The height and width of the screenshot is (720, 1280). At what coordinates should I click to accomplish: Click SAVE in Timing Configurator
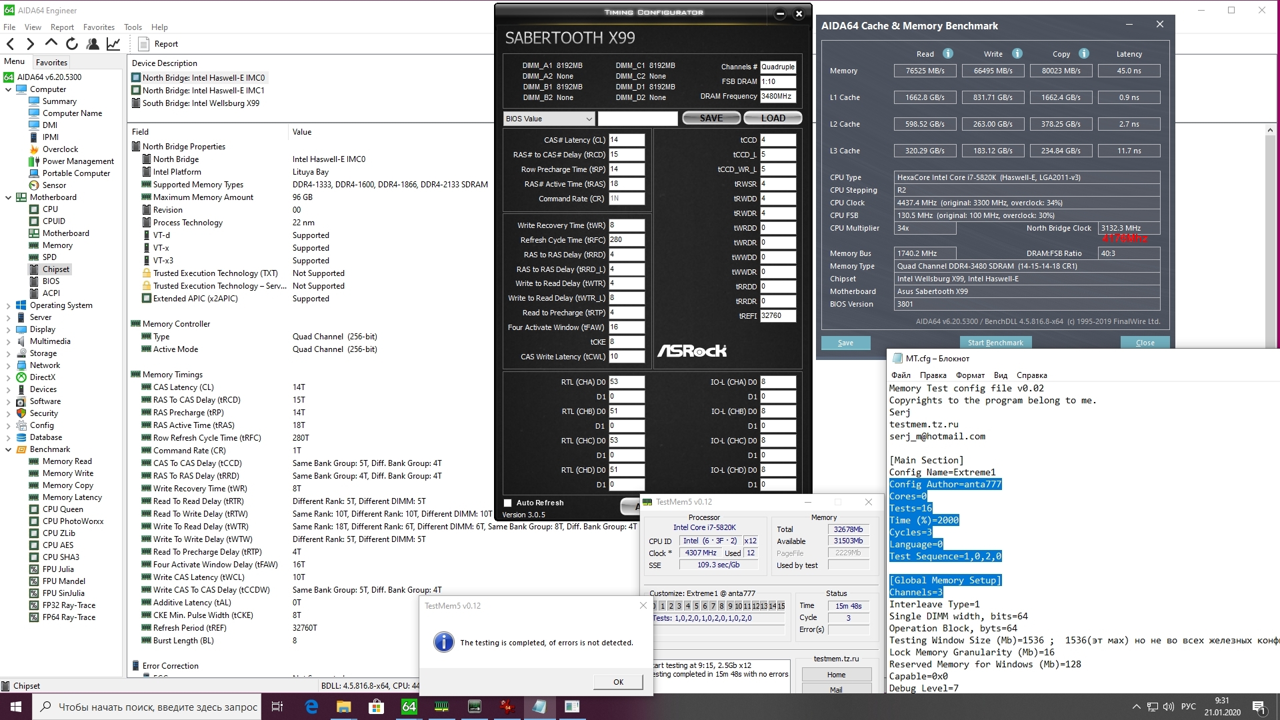point(711,118)
